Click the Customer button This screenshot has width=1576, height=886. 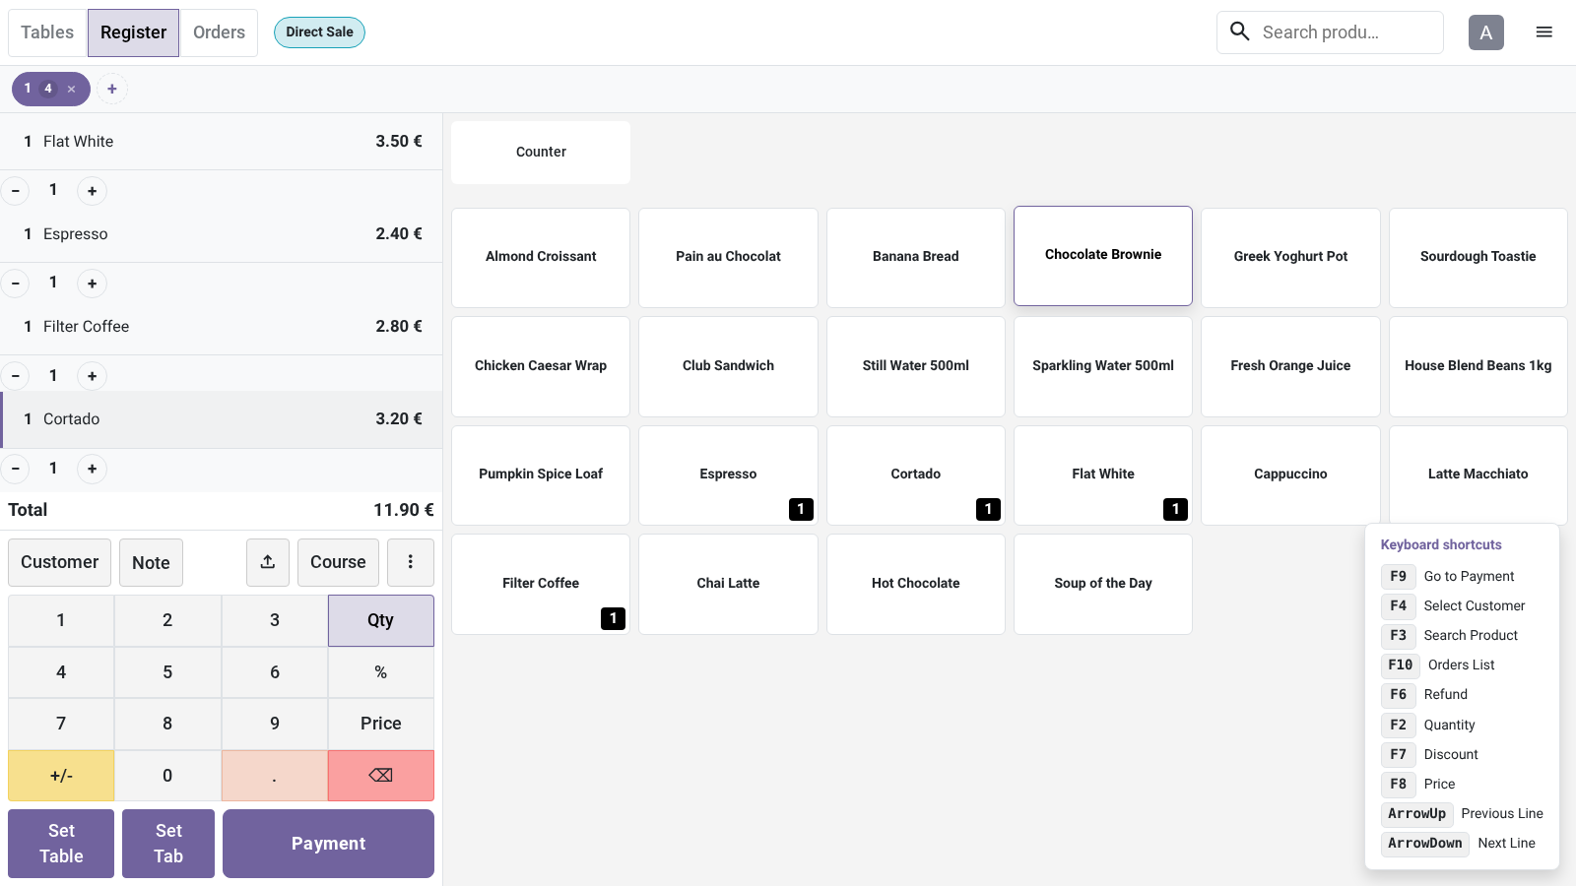click(60, 562)
